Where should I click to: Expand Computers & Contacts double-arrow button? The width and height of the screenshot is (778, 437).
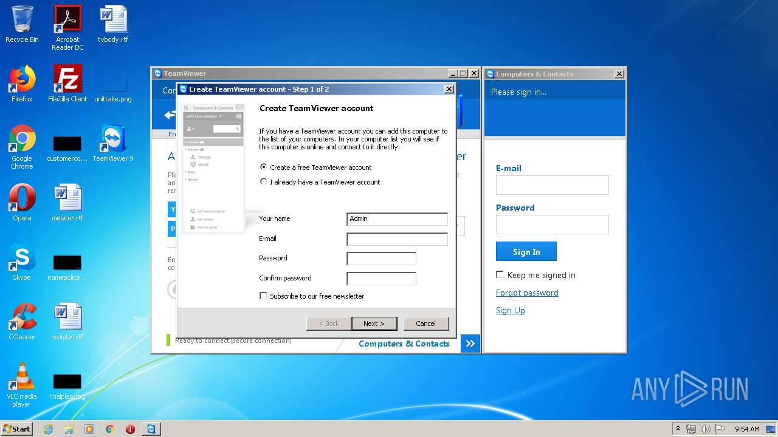tap(470, 344)
